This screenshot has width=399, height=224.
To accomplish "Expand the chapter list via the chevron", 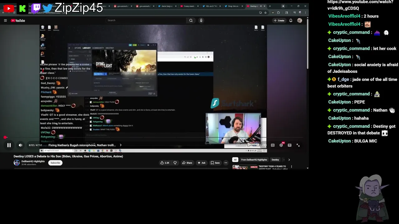I will pos(121,145).
